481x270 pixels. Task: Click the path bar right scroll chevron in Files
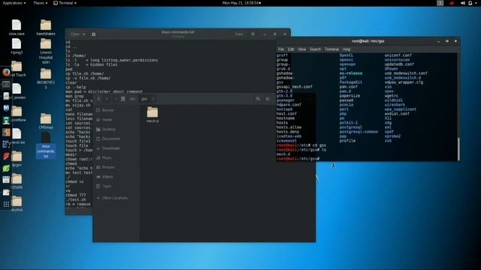pyautogui.click(x=153, y=99)
